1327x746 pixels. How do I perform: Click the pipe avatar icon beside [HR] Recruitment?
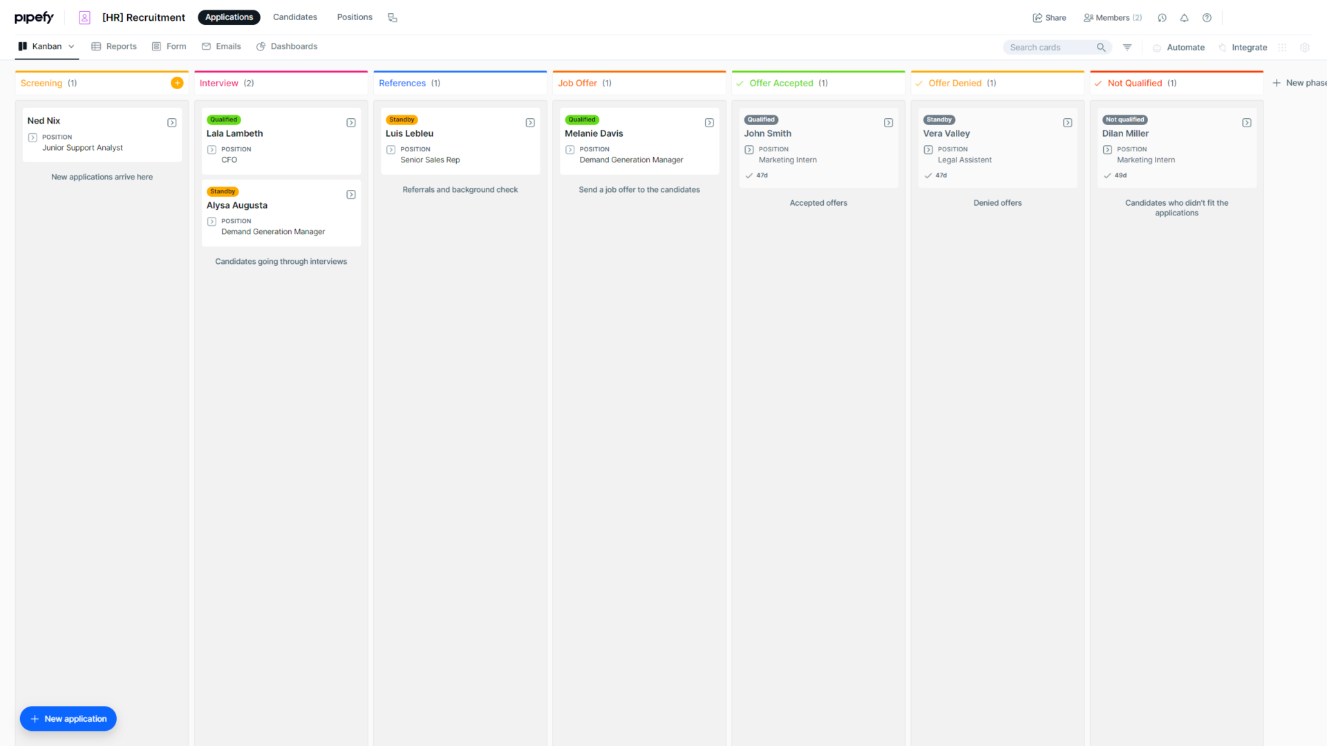pos(84,18)
